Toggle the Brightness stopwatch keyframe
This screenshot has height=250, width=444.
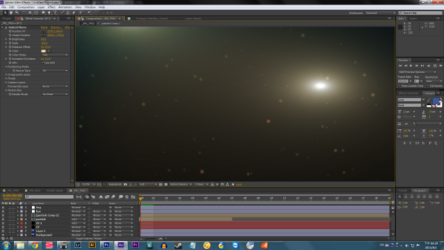(x=10, y=40)
